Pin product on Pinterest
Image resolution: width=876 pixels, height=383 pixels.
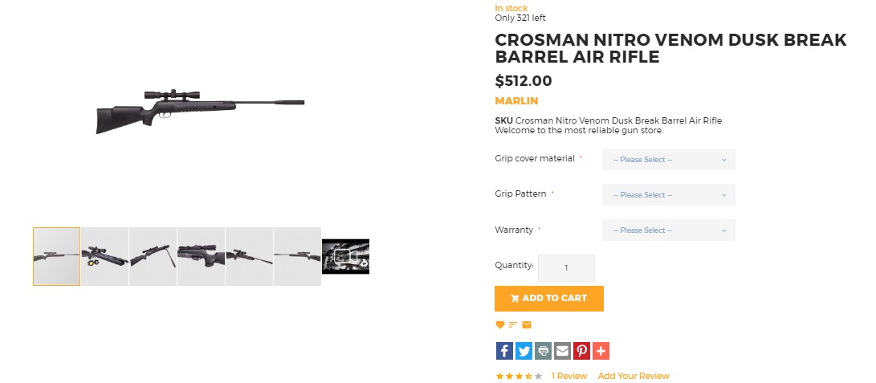pos(581,351)
